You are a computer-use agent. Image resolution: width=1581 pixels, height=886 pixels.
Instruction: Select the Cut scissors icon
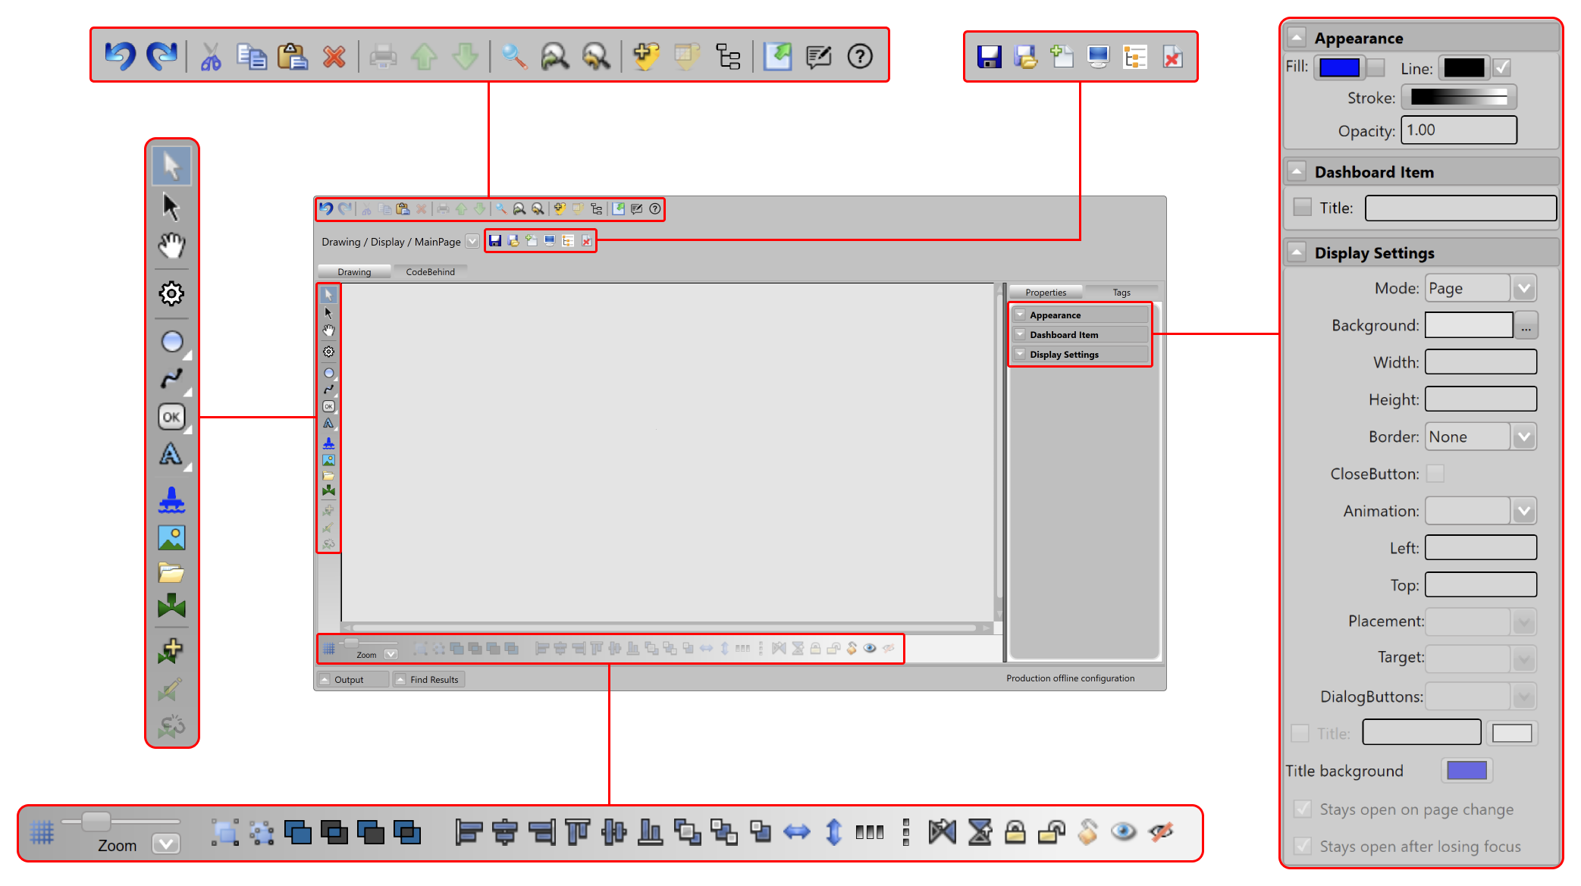coord(211,57)
